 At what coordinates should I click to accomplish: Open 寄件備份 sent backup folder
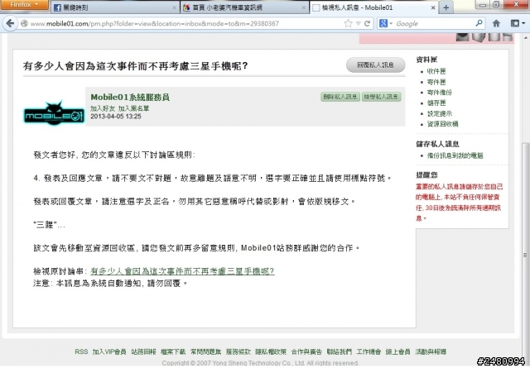440,92
